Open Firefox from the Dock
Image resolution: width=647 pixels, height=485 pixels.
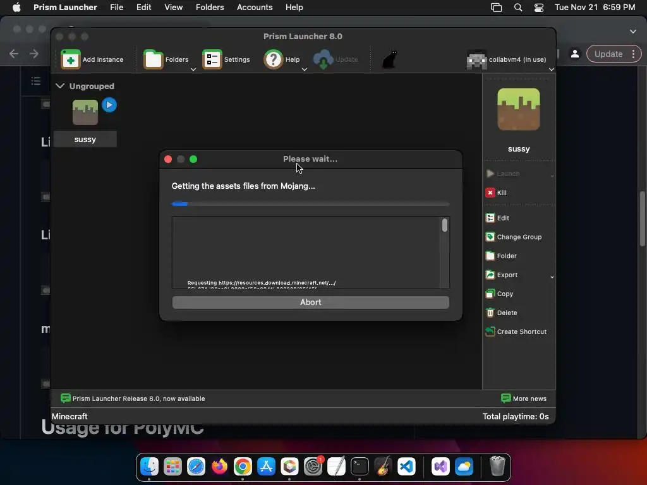(x=219, y=467)
